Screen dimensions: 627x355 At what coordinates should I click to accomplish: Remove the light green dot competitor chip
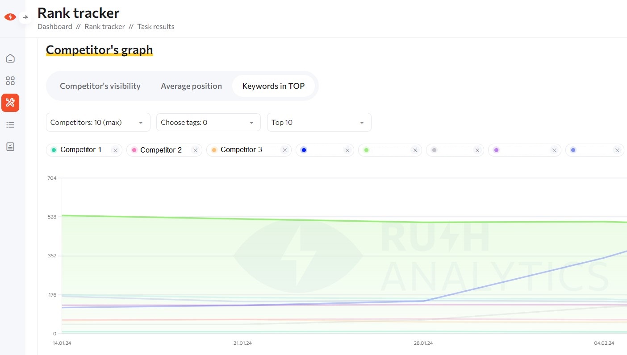[415, 150]
